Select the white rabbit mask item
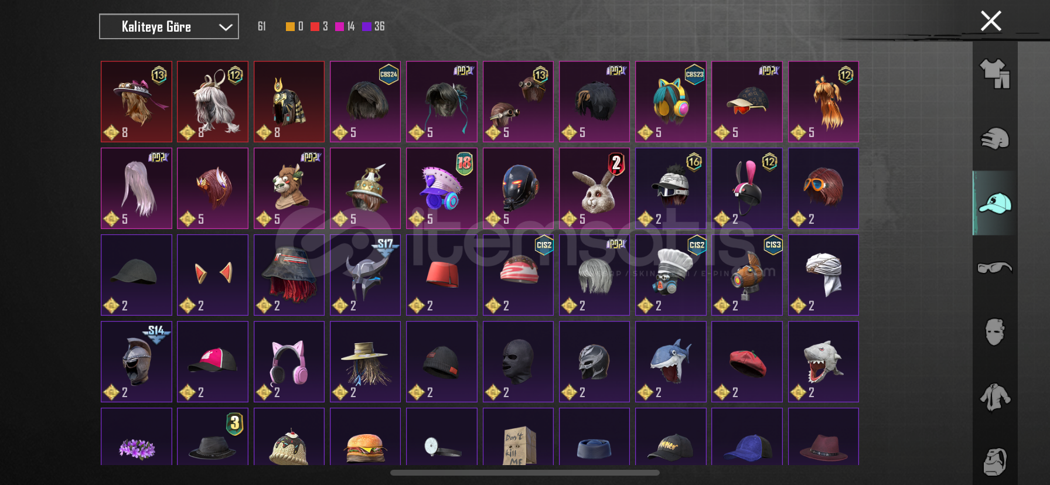The height and width of the screenshot is (485, 1050). coord(594,188)
